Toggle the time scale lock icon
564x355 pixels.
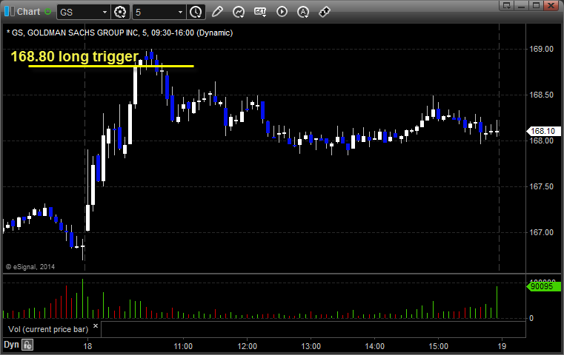point(27,345)
